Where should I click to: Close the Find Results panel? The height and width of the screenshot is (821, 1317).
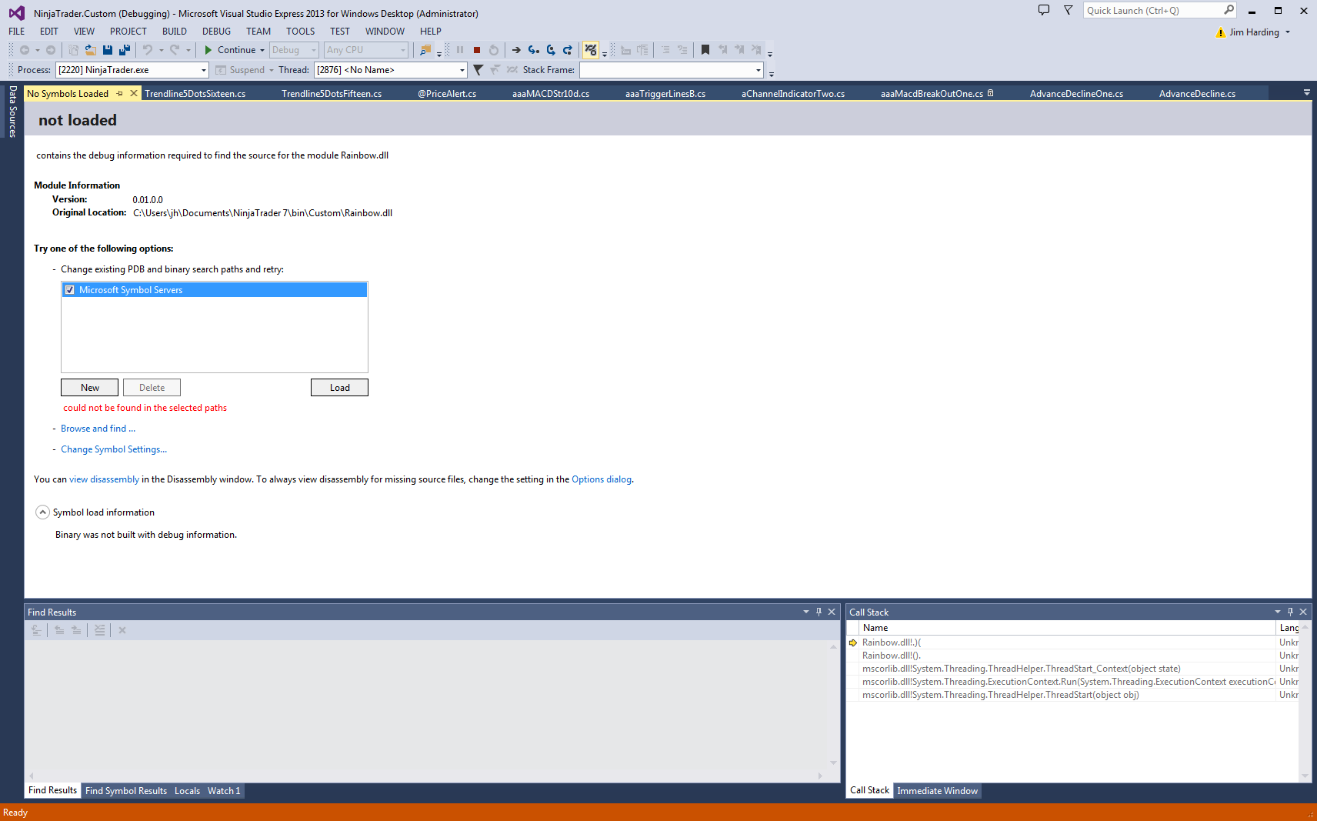[832, 612]
